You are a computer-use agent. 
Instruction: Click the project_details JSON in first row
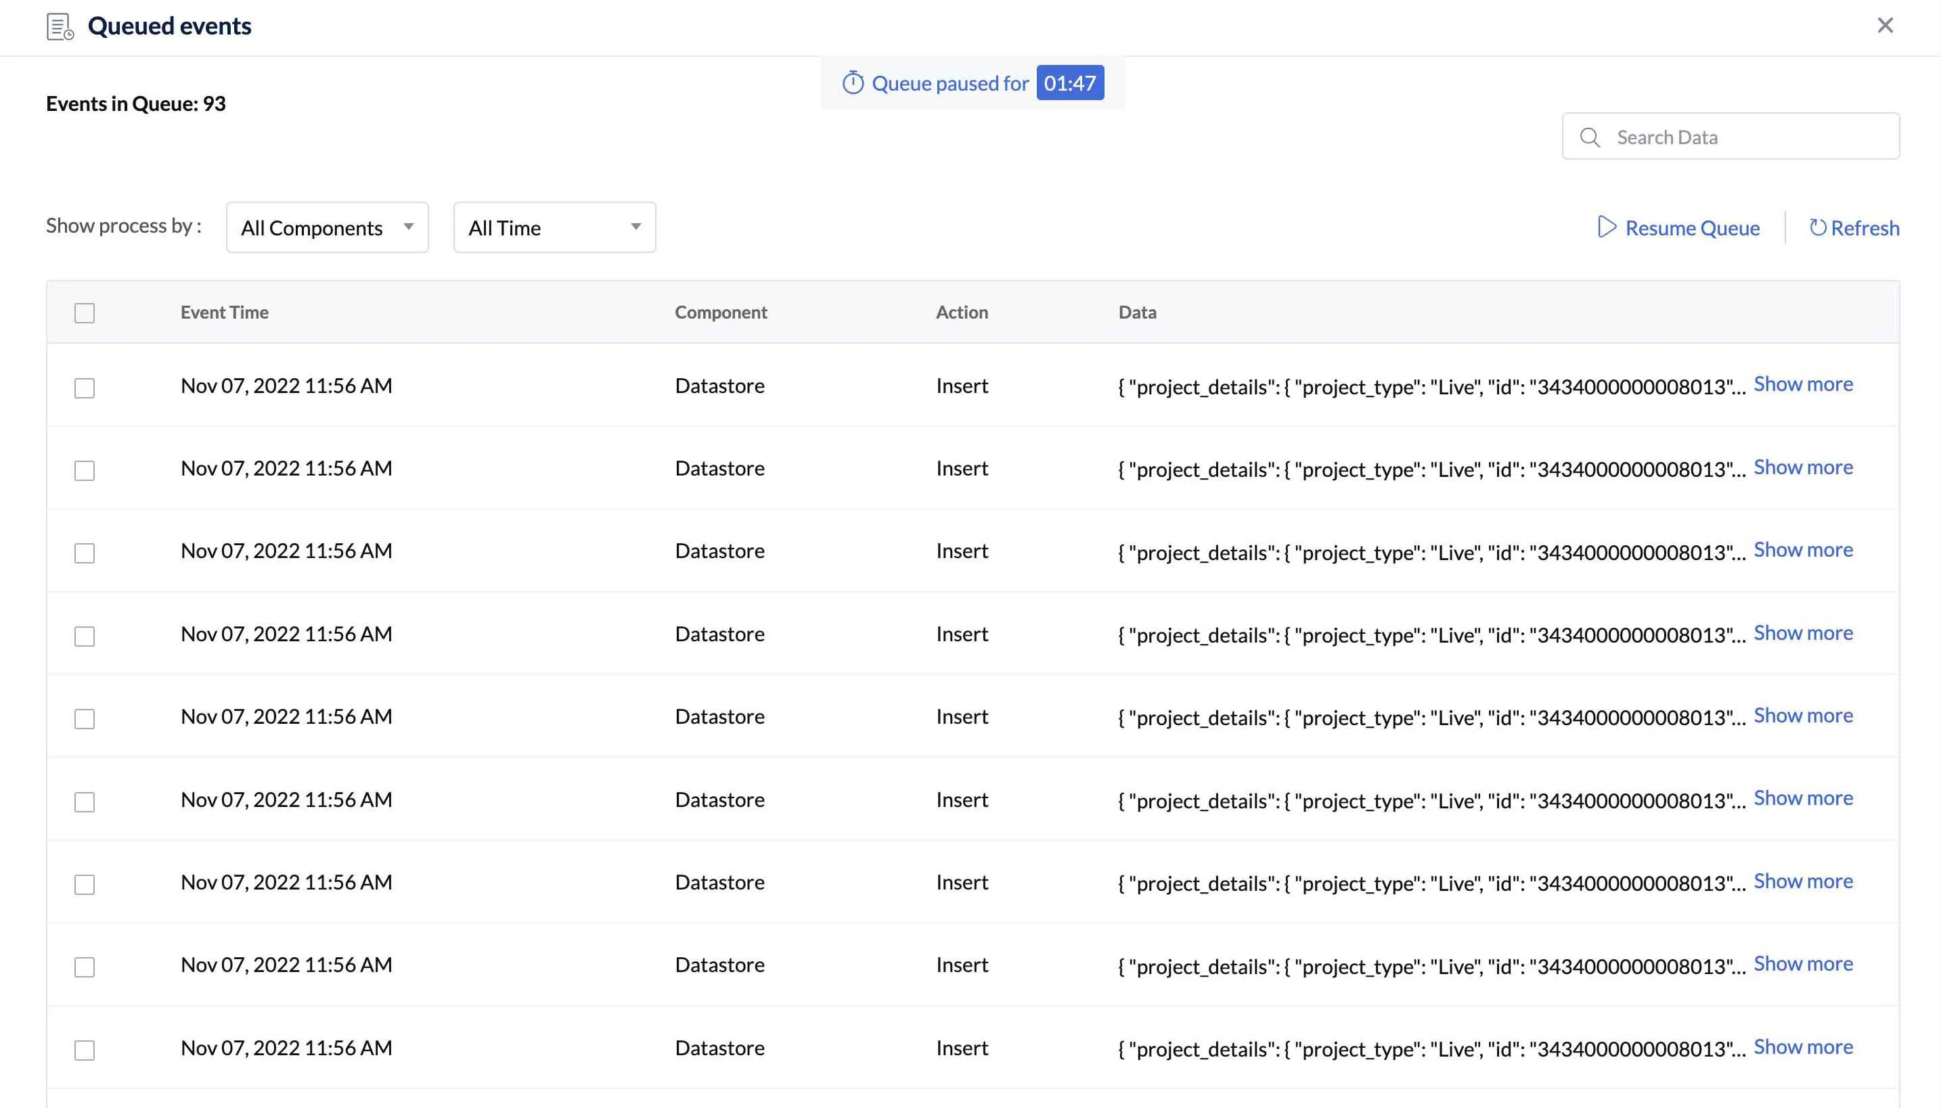(1431, 387)
